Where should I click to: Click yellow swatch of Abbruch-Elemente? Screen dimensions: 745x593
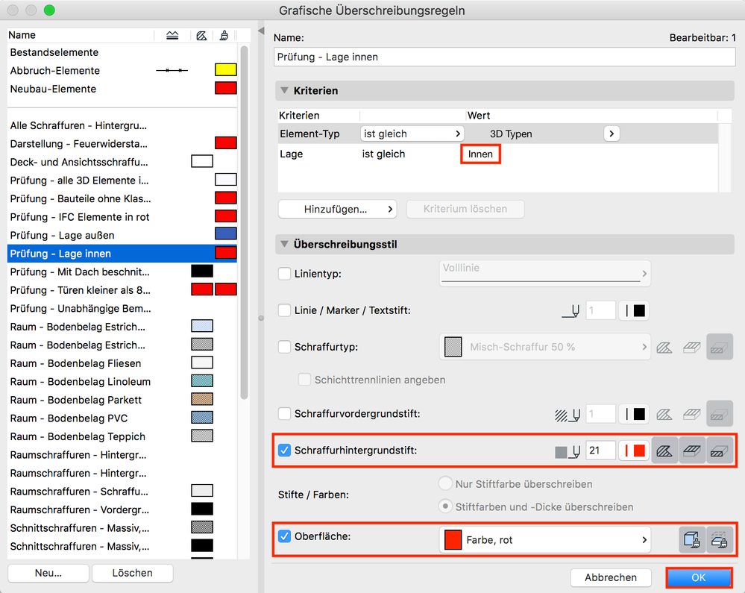pyautogui.click(x=226, y=70)
